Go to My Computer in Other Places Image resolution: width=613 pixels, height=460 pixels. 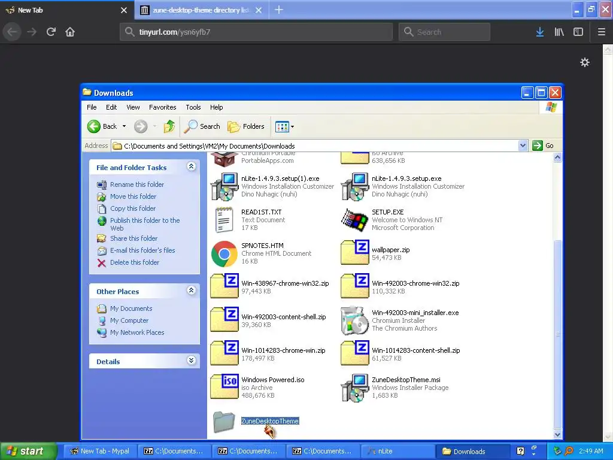tap(129, 320)
